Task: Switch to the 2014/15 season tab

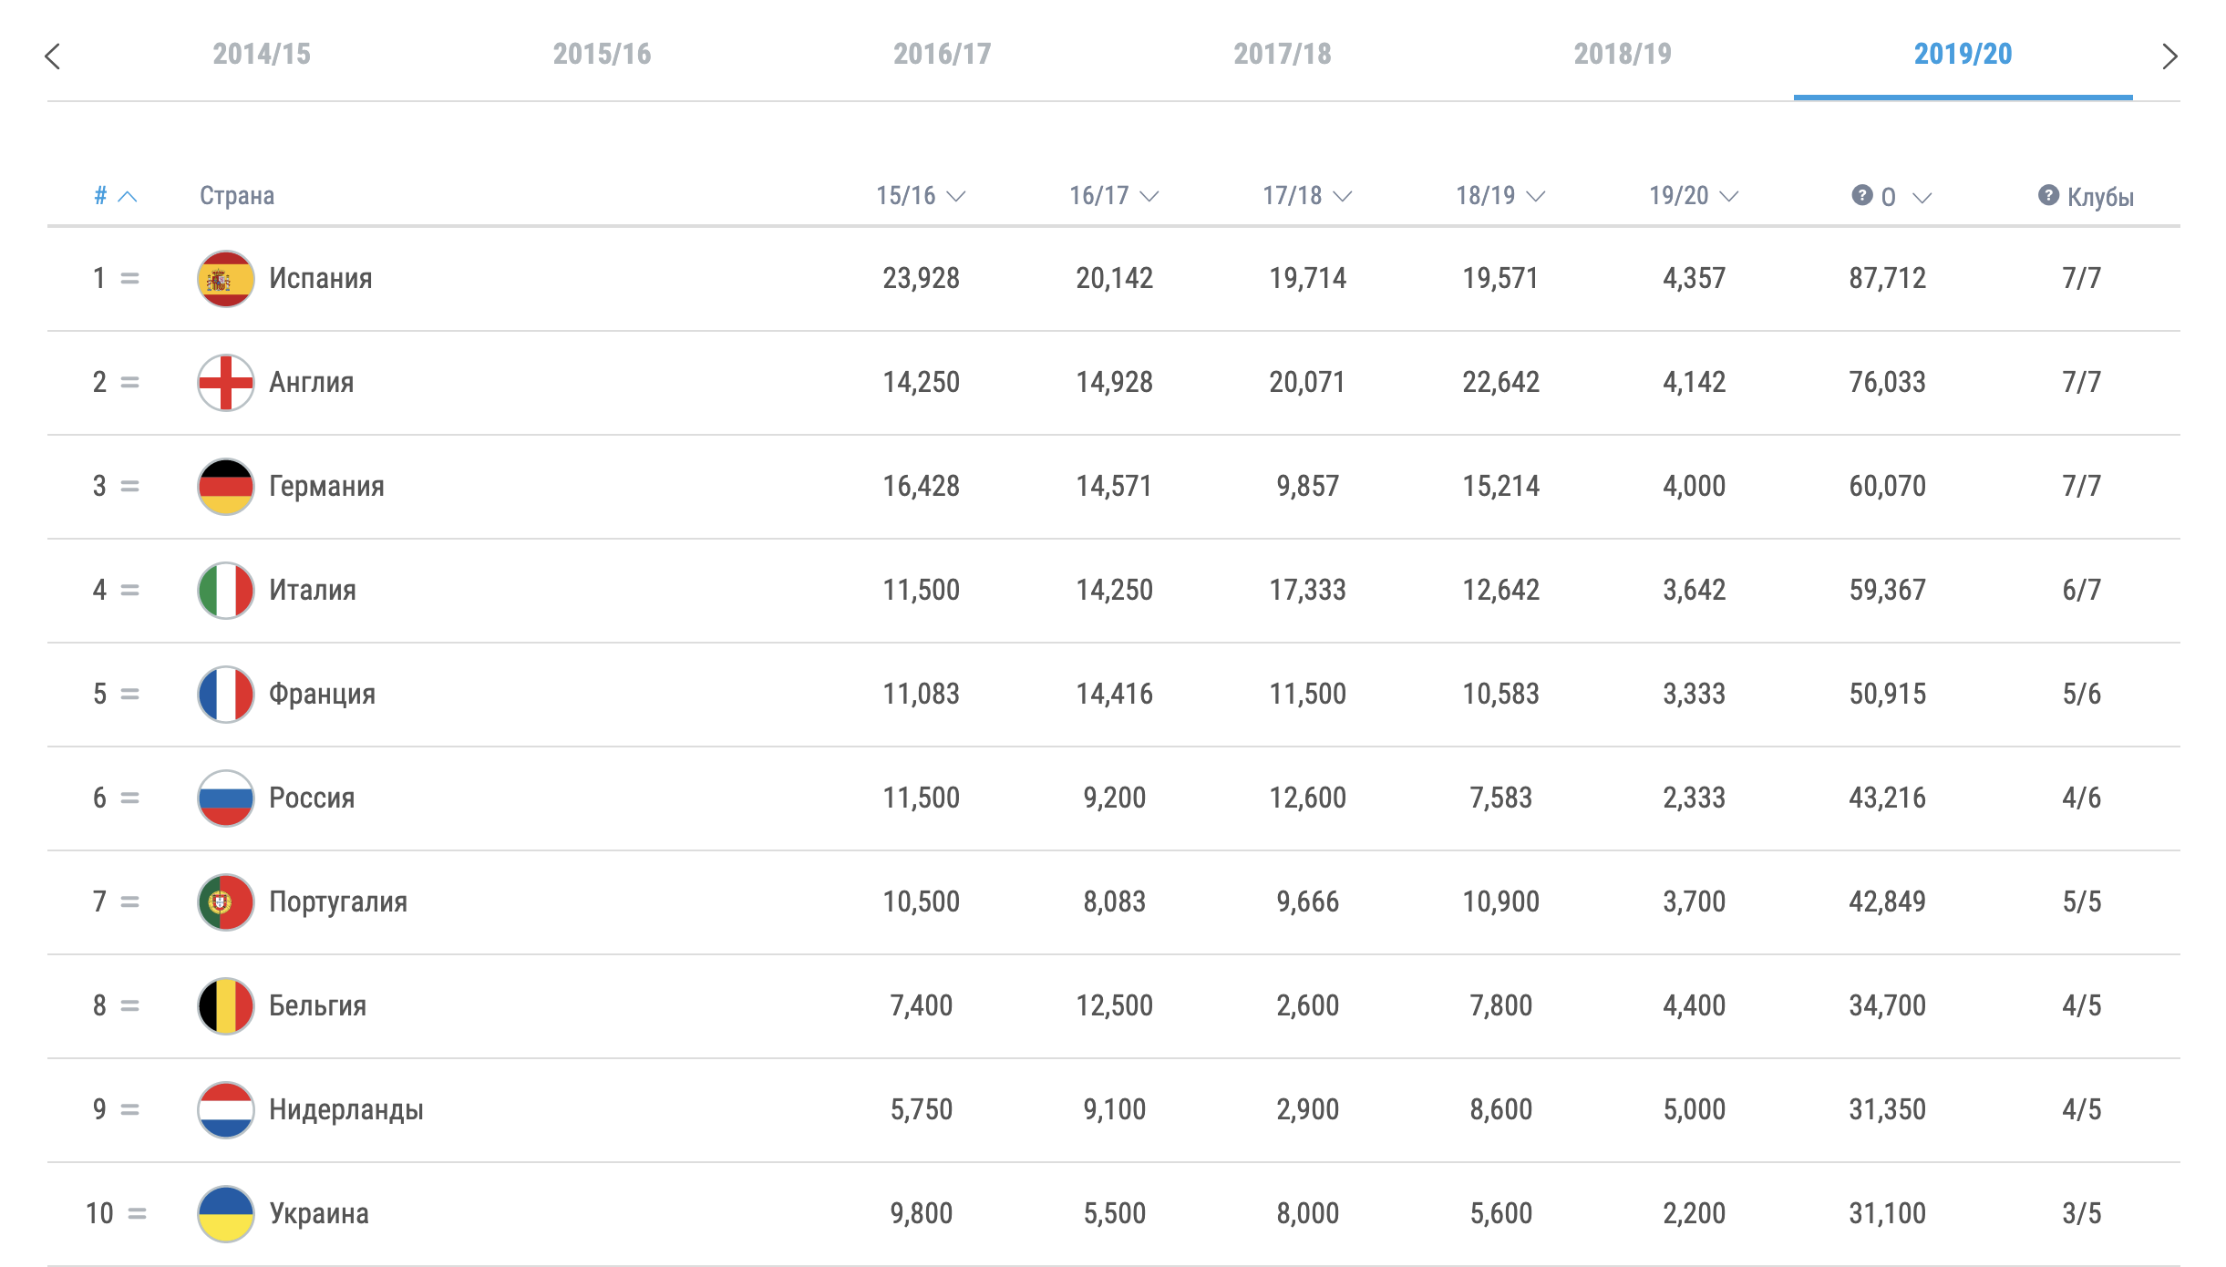Action: point(262,55)
